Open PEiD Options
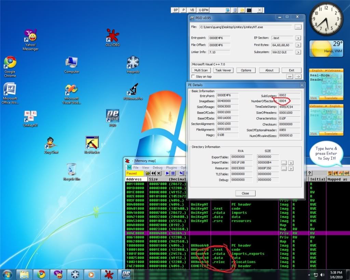The image size is (350, 280). coord(246,70)
